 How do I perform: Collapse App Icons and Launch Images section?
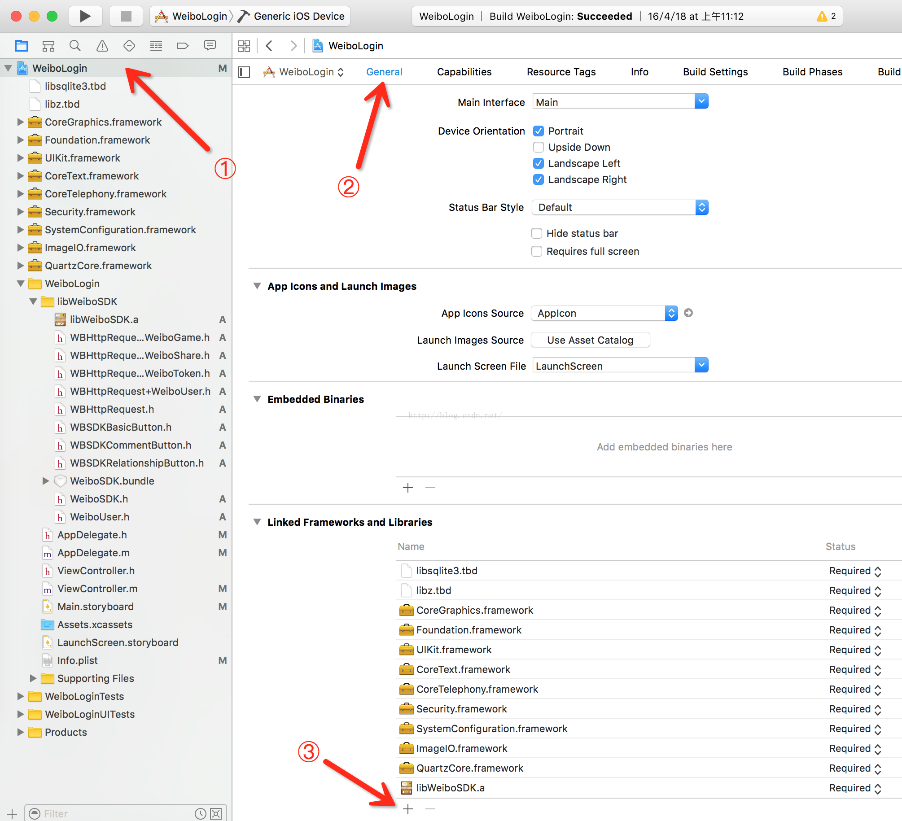(x=257, y=286)
